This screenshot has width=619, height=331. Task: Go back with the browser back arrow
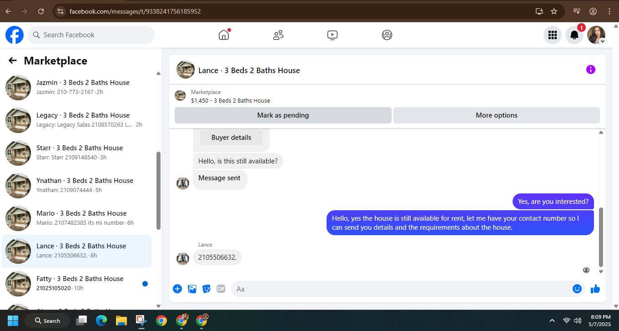coord(8,11)
